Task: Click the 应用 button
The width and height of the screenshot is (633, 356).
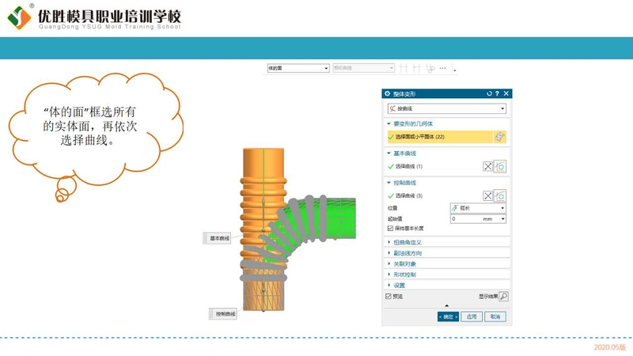Action: point(472,316)
